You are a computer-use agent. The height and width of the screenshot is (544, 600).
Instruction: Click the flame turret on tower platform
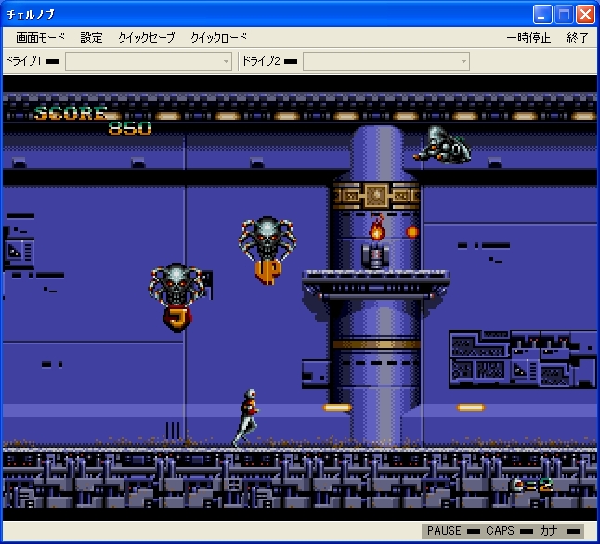(x=376, y=243)
